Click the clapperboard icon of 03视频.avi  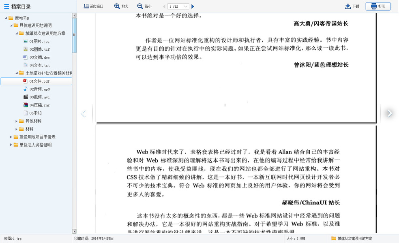pyautogui.click(x=26, y=97)
